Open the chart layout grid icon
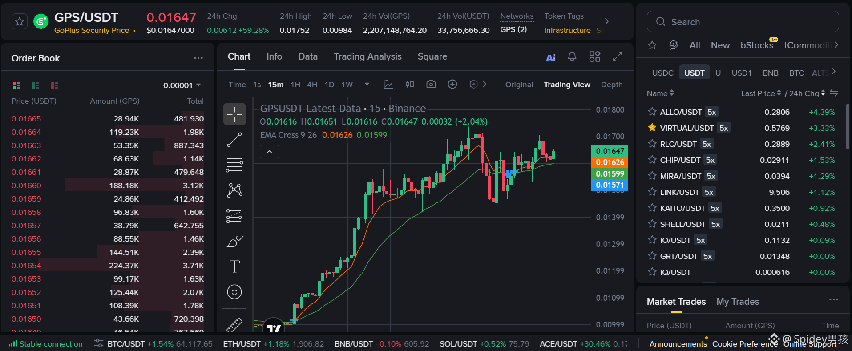The width and height of the screenshot is (852, 351). pos(595,56)
